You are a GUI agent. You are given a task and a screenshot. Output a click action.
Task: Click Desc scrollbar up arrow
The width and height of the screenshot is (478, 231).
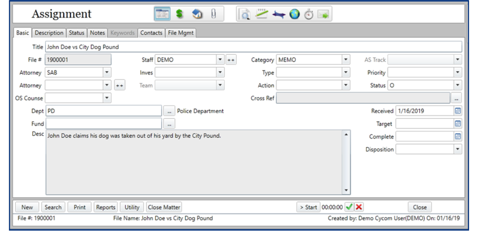coord(346,134)
